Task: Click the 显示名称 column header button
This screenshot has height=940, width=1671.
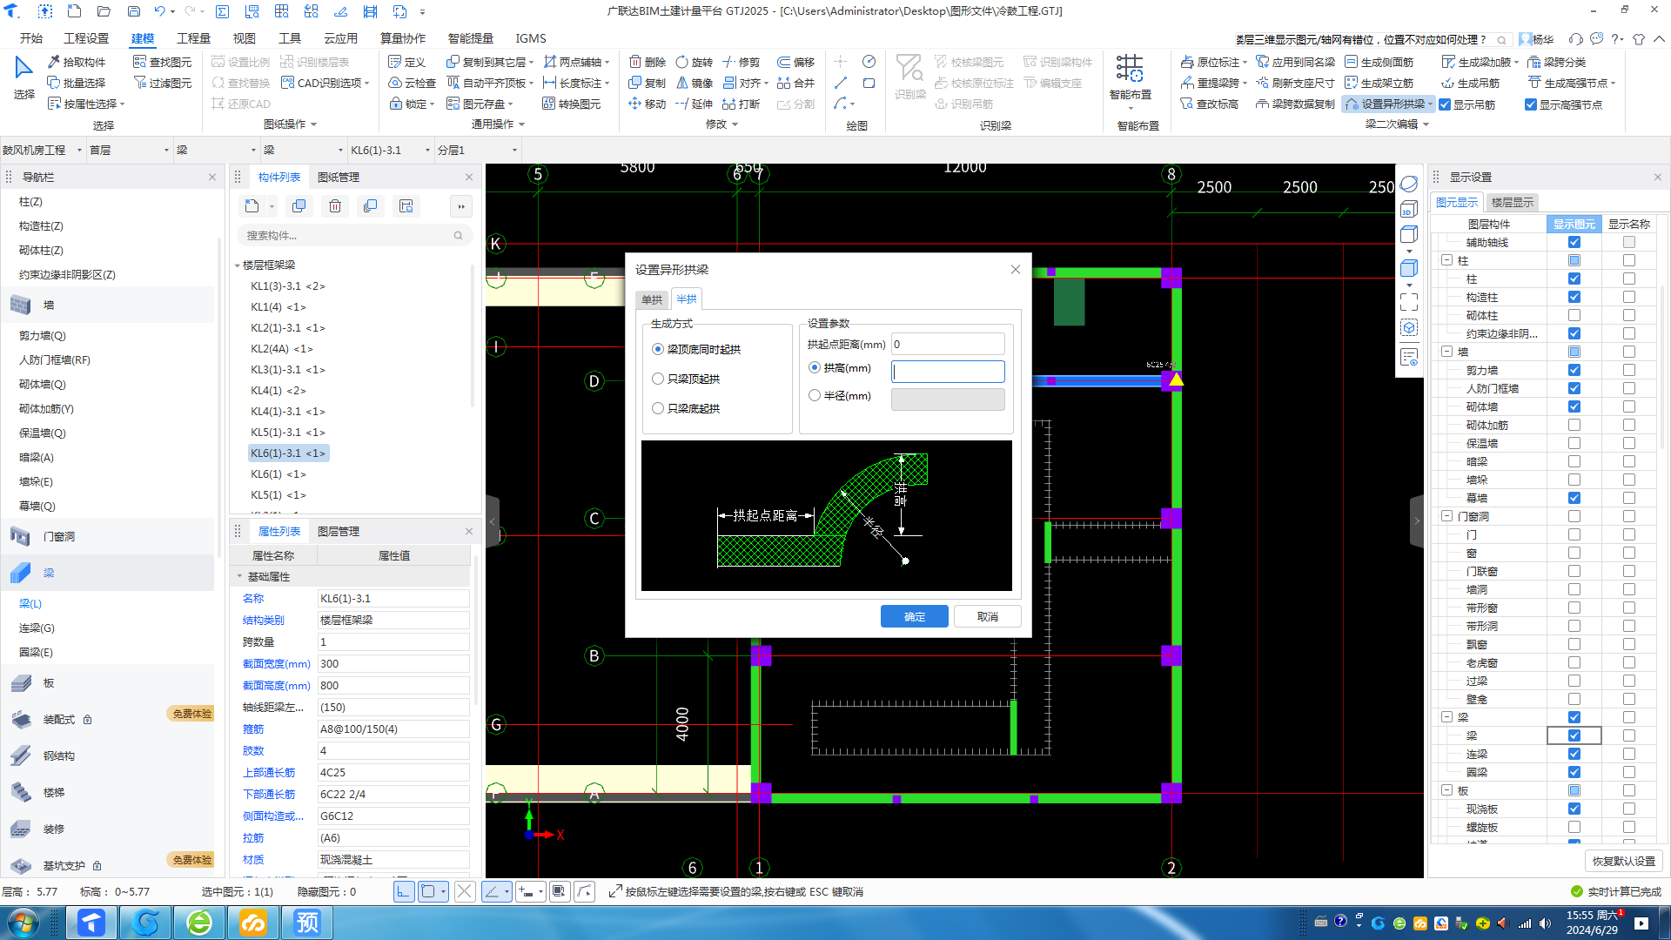Action: [x=1628, y=224]
